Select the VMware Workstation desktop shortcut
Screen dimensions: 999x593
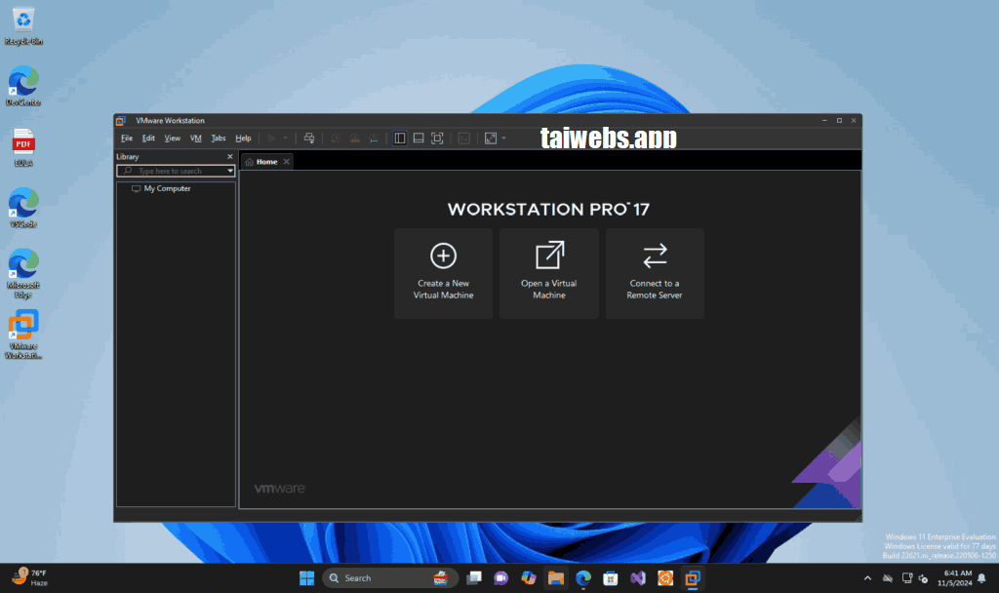click(x=23, y=335)
